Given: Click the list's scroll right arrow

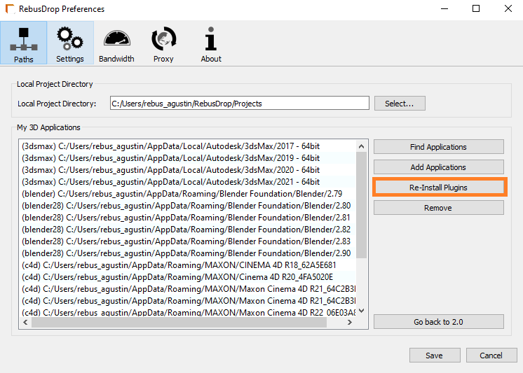Looking at the screenshot, I should click(x=350, y=322).
